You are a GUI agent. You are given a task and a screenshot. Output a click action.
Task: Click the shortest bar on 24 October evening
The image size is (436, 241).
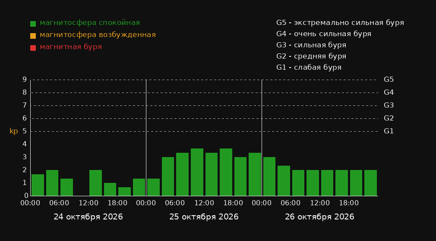click(125, 192)
